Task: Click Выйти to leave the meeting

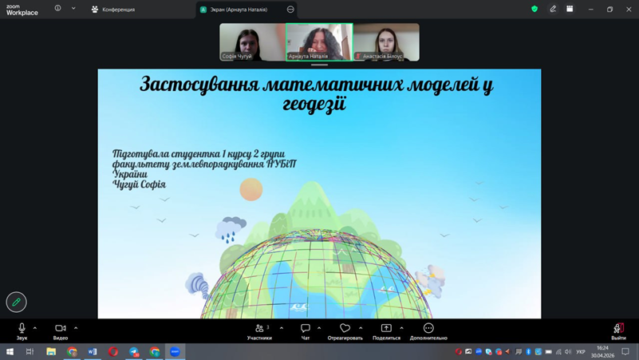Action: coord(618,331)
